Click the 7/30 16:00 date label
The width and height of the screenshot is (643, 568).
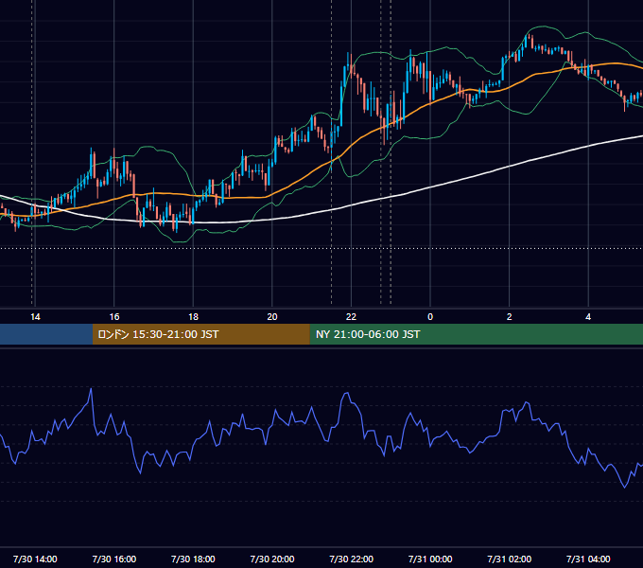pos(114,559)
